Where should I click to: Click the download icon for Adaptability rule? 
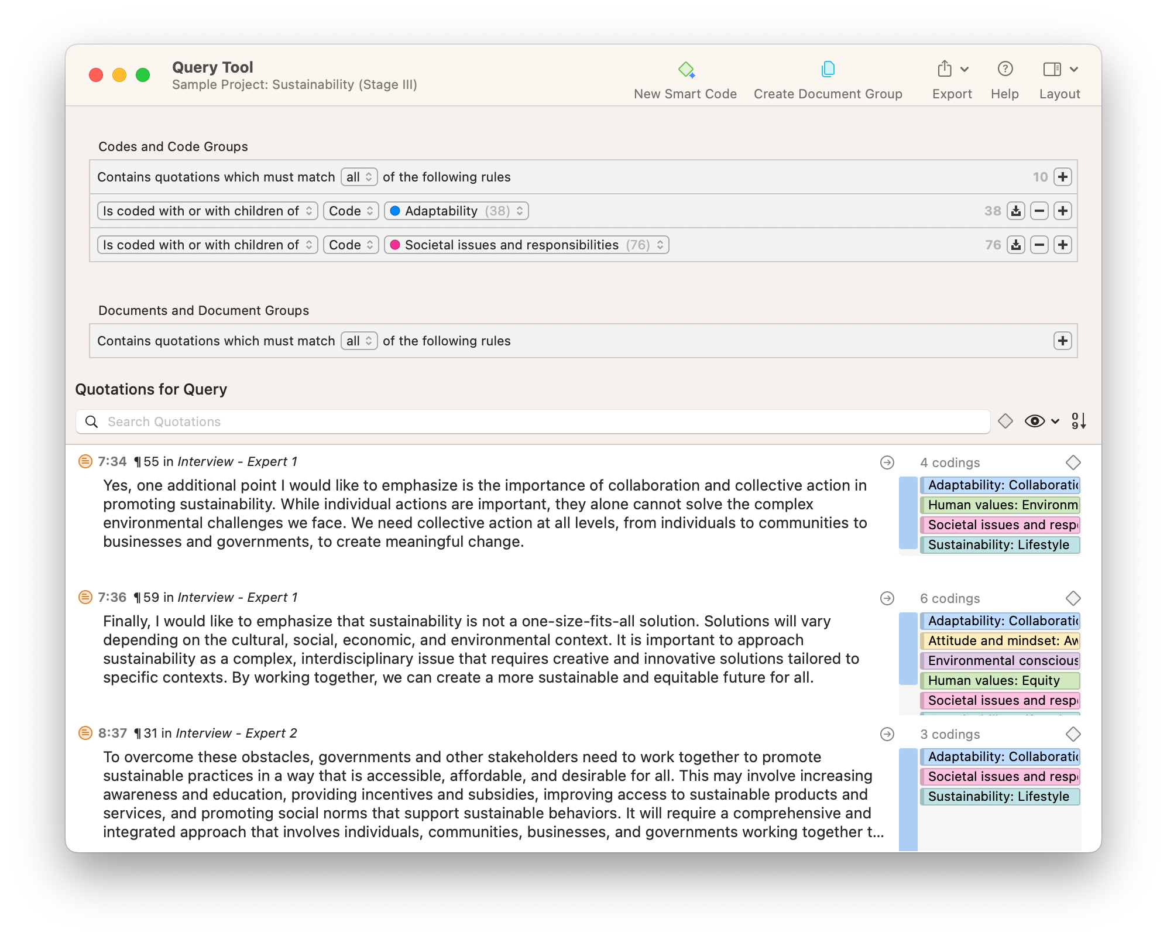pyautogui.click(x=1015, y=211)
